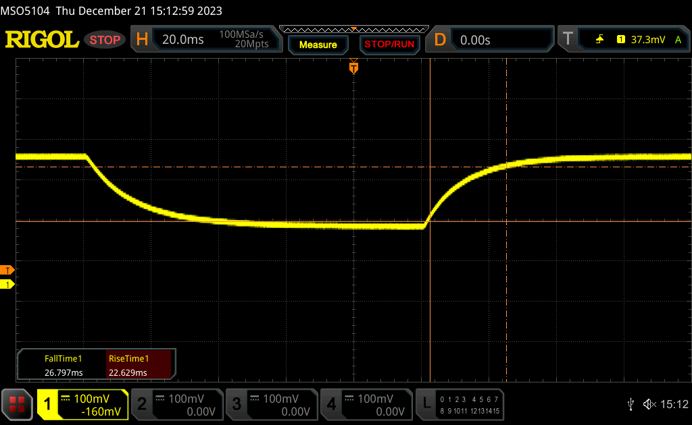Open the delay D settings icon
Screen dimensions: 692x425
(440, 40)
